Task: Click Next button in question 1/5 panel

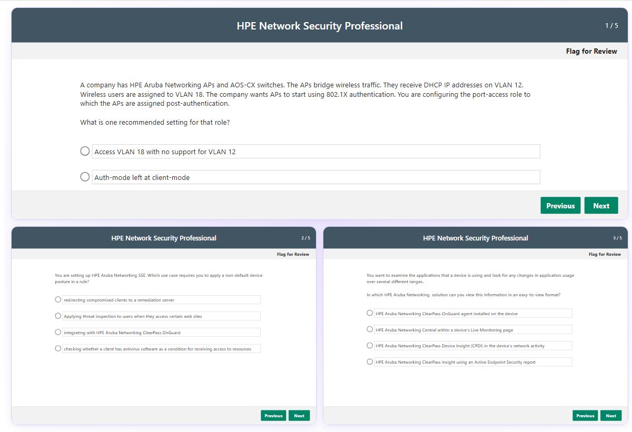Action: coord(601,206)
